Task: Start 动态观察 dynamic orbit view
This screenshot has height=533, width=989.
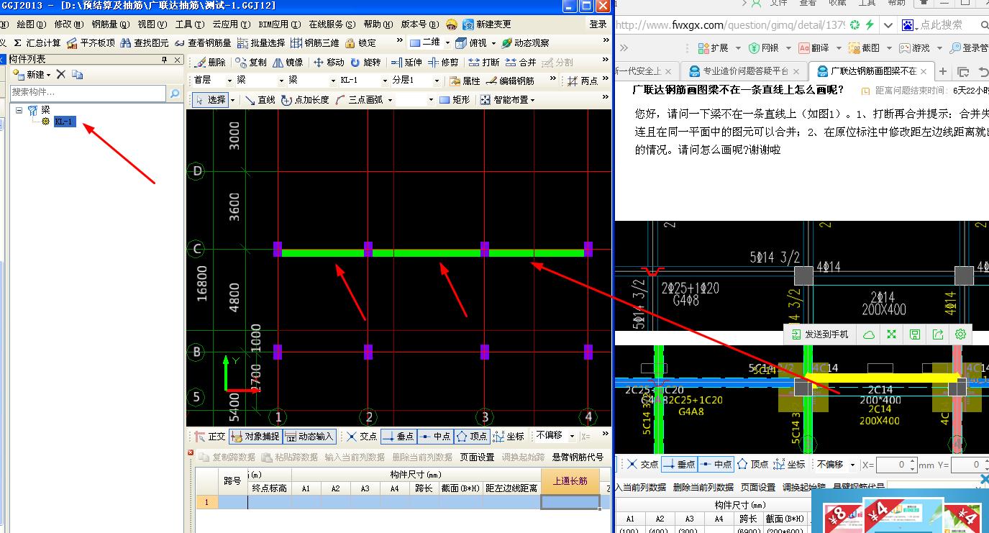Action: click(525, 43)
